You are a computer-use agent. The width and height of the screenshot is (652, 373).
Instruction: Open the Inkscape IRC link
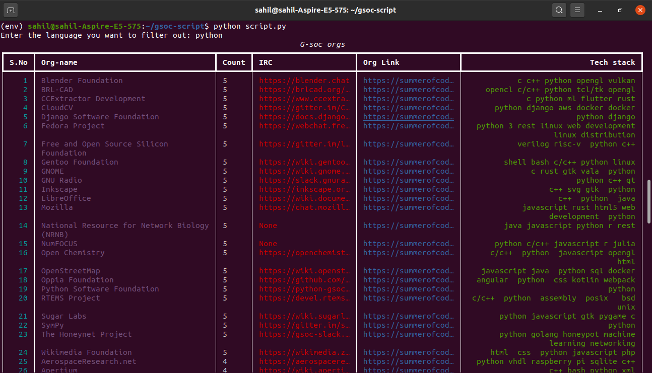[x=304, y=189]
